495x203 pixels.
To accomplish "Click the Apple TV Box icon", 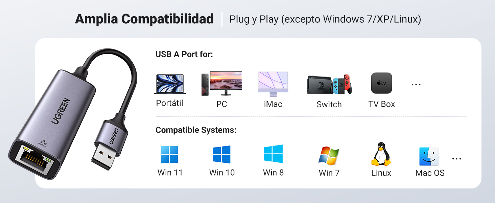I will (381, 83).
